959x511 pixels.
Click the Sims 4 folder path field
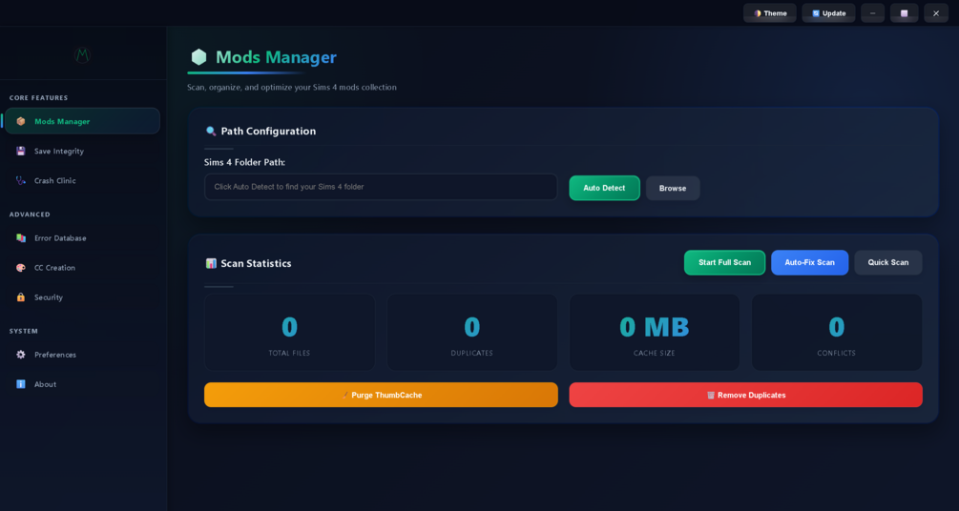coord(381,187)
